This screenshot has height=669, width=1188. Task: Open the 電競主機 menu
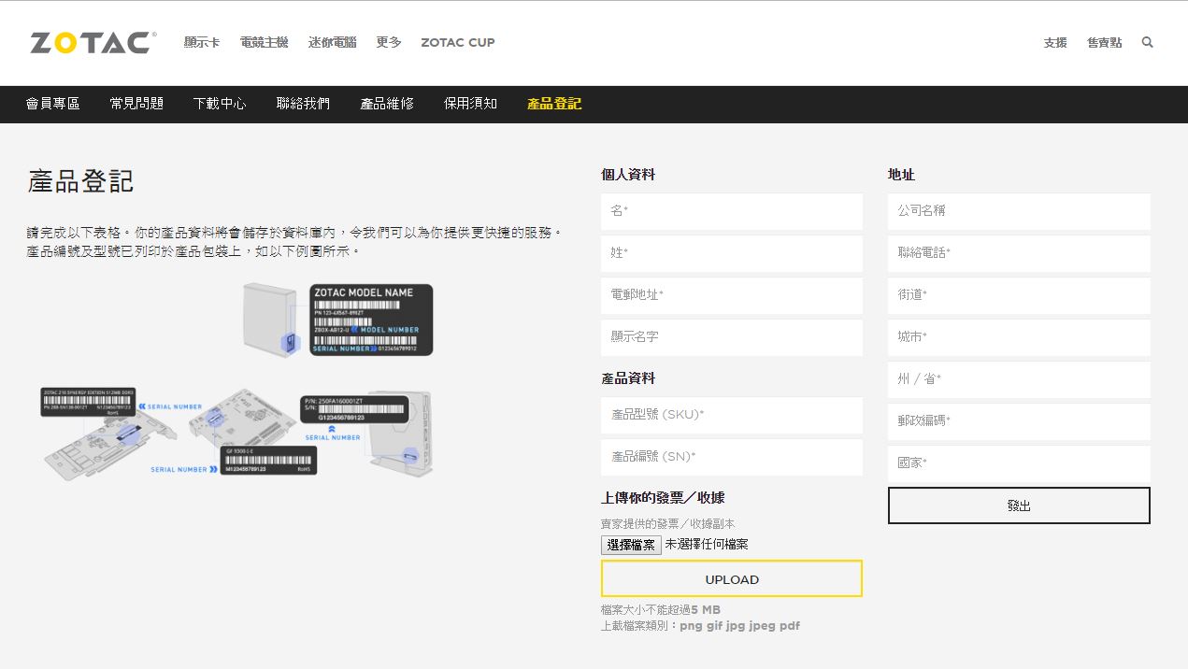tap(264, 42)
